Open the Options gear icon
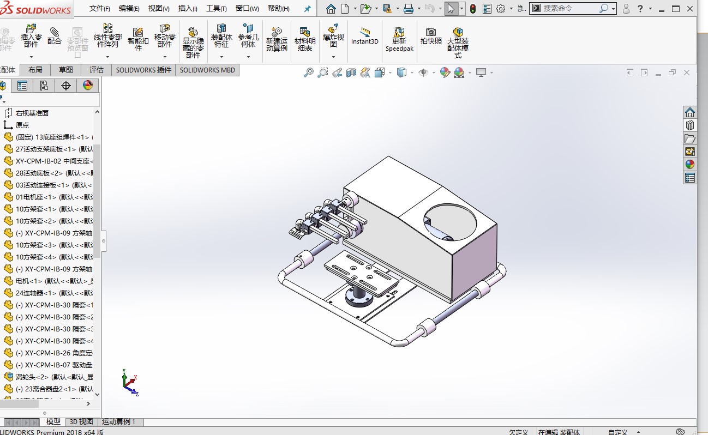Image resolution: width=708 pixels, height=435 pixels. pos(501,9)
